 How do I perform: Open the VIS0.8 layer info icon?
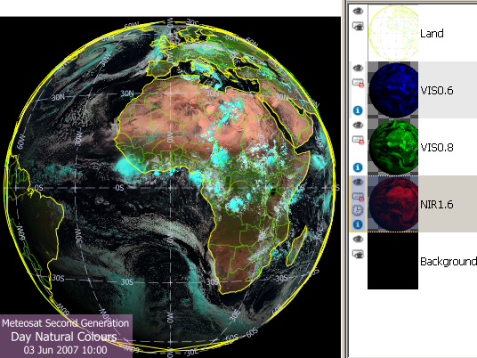click(358, 167)
